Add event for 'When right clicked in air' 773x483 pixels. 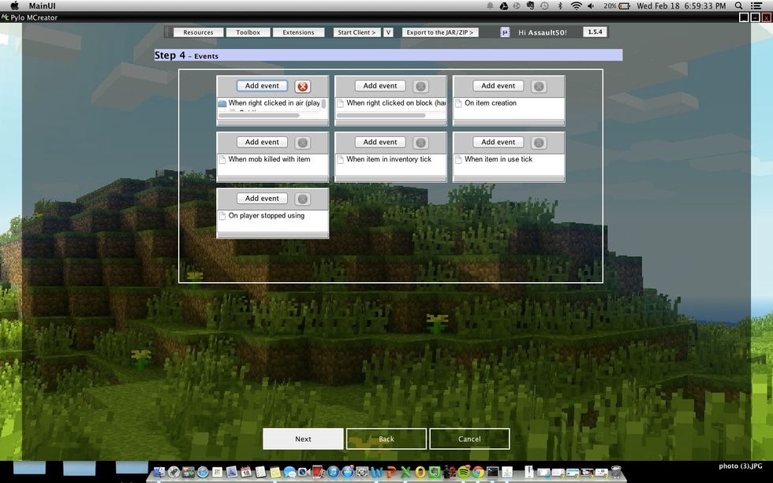(x=262, y=86)
